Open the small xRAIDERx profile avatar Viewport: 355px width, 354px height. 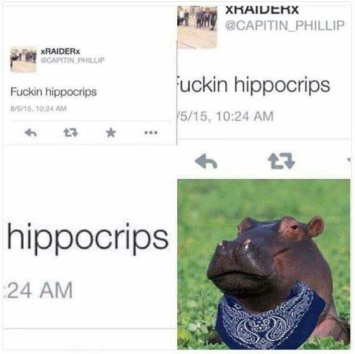[x=23, y=60]
